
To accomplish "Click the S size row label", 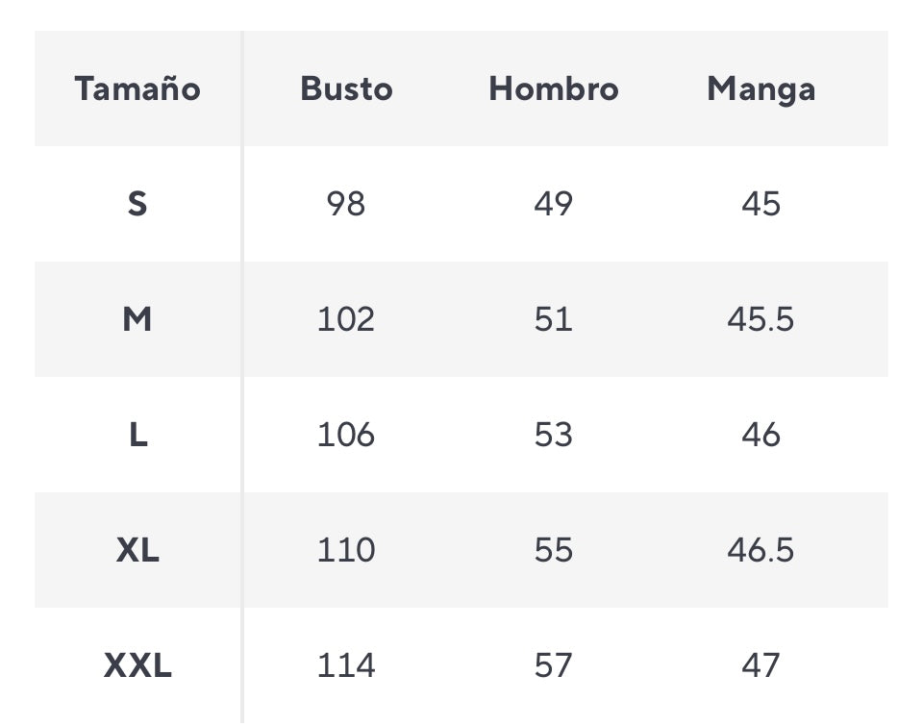I will [137, 204].
